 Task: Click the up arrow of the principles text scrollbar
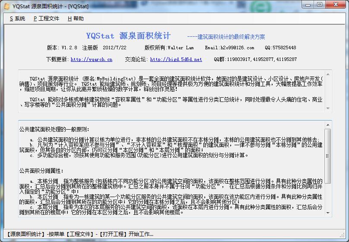[x=328, y=125]
